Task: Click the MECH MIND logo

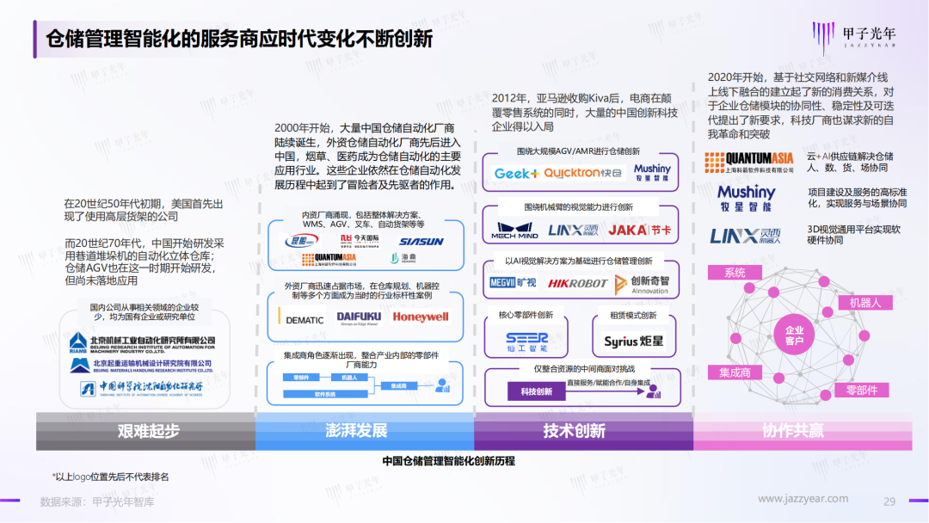Action: point(514,231)
